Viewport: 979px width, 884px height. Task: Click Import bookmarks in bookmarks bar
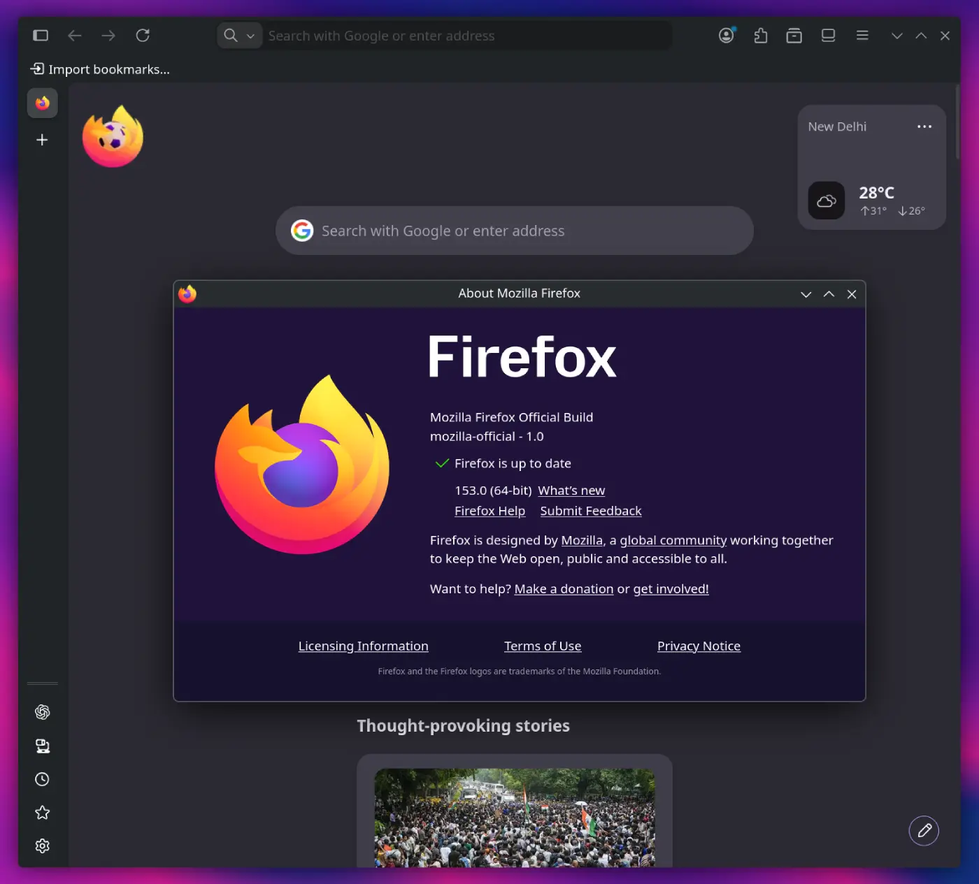click(100, 69)
